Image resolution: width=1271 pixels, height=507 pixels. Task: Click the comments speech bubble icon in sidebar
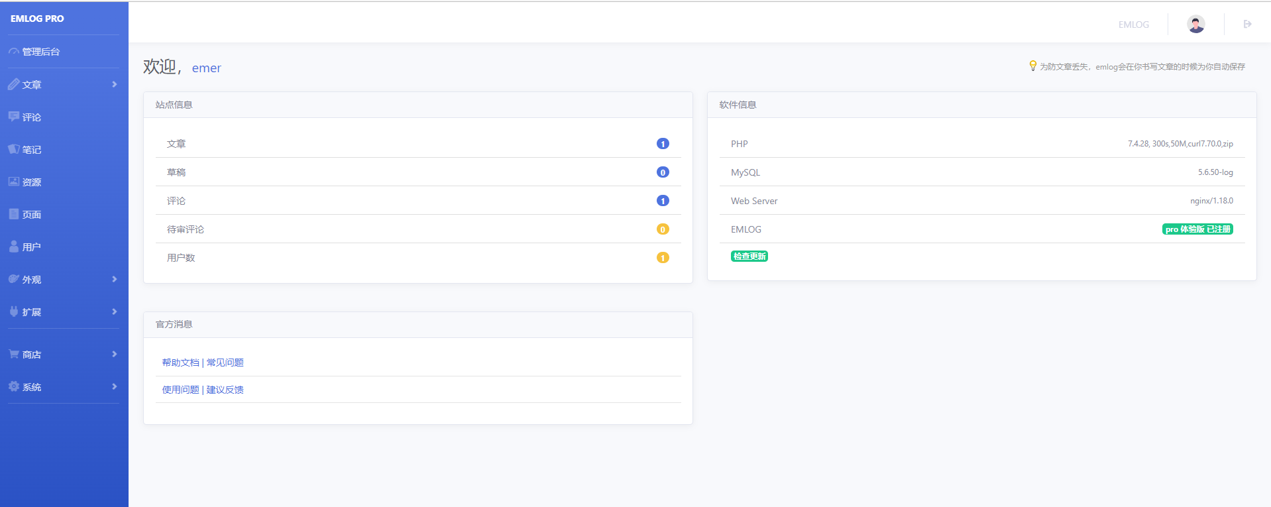[x=14, y=117]
